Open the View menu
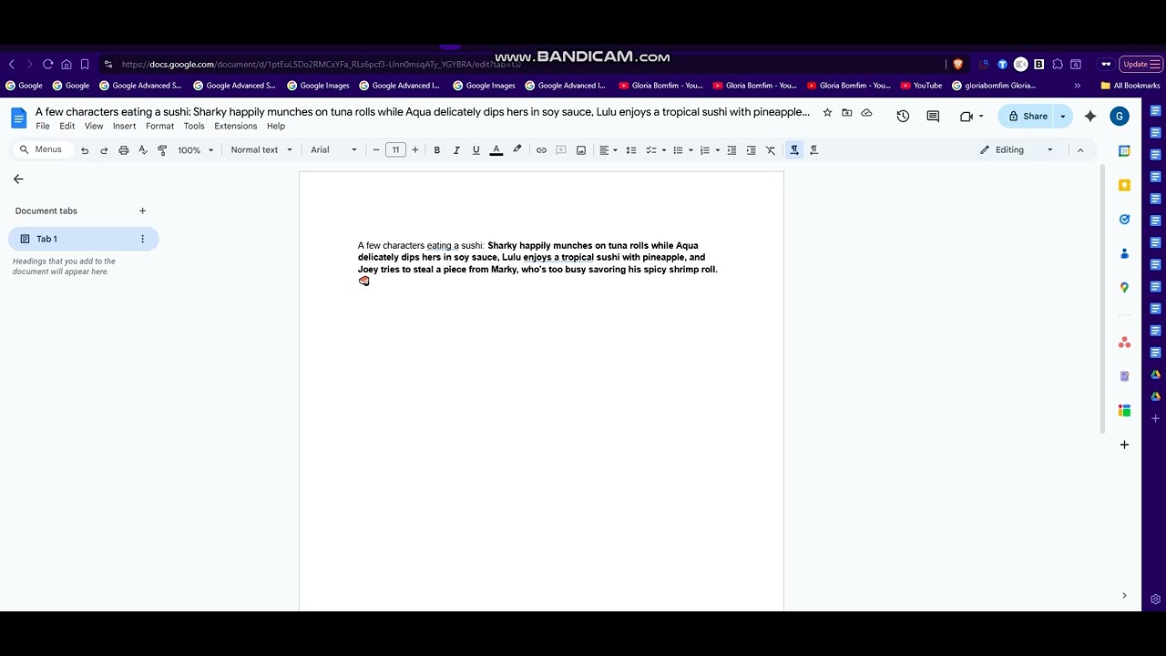 click(x=94, y=127)
